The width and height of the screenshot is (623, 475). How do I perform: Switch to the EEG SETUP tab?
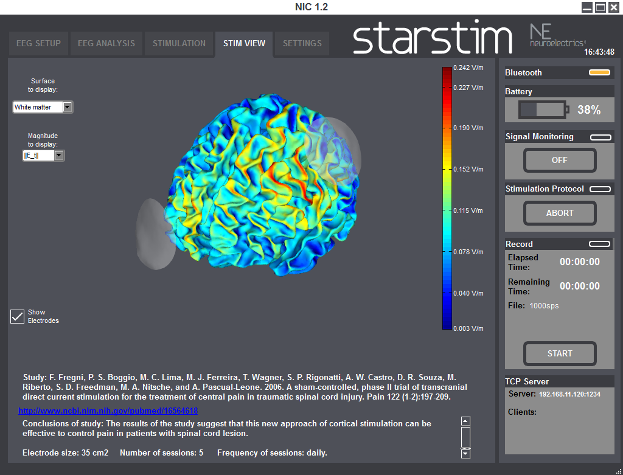point(38,43)
